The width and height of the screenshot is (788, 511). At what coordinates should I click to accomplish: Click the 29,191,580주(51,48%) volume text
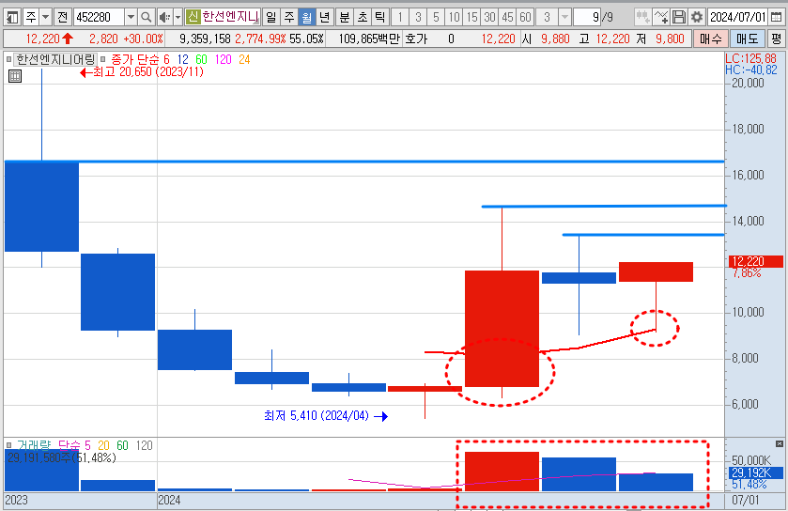61,457
